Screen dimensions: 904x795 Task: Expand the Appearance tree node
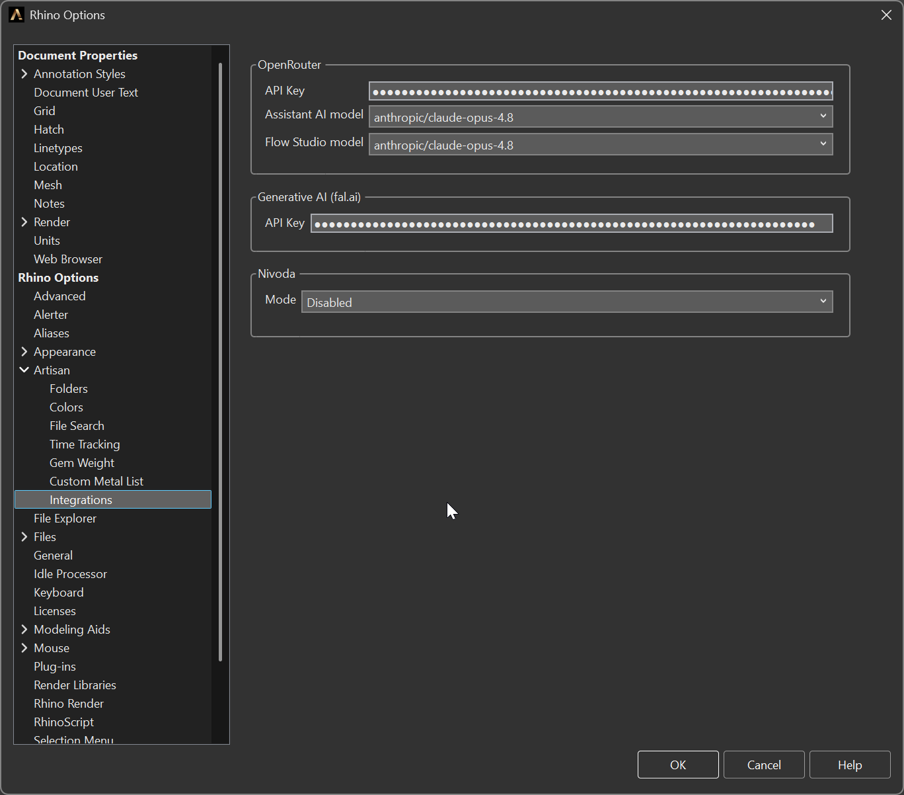(x=24, y=352)
